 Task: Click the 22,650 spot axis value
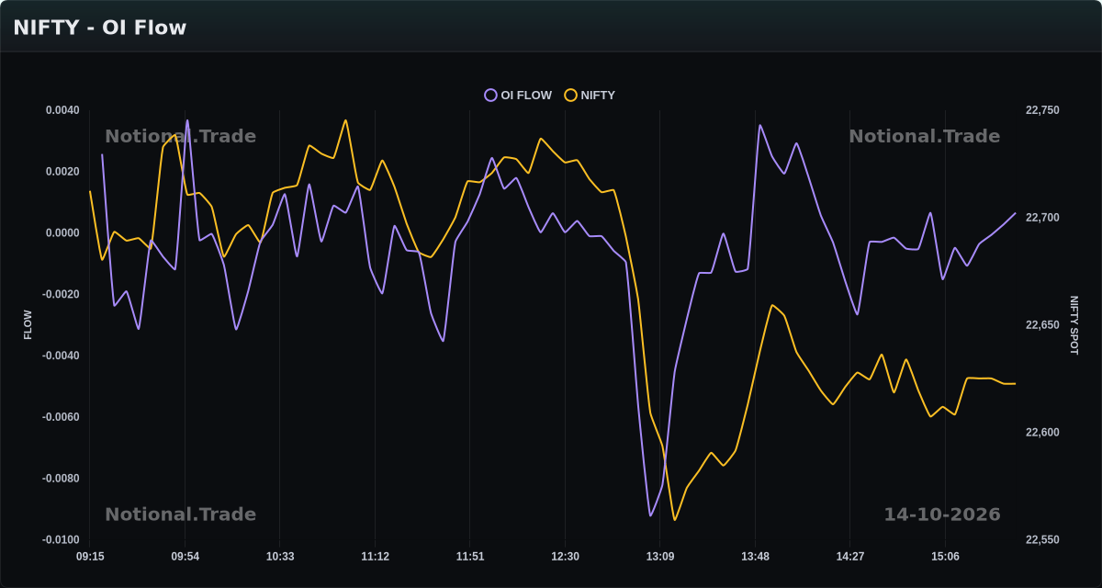1042,325
